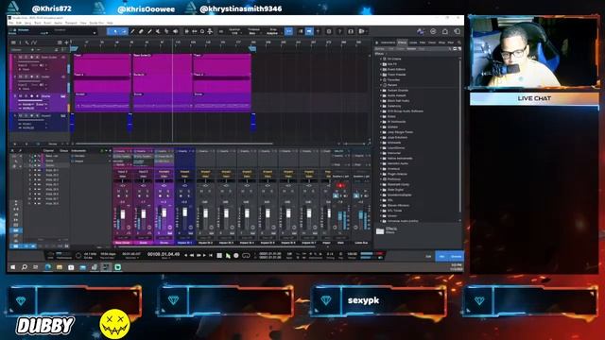Expand the Audio Assault vendor folder
The width and height of the screenshot is (605, 340).
[380, 95]
